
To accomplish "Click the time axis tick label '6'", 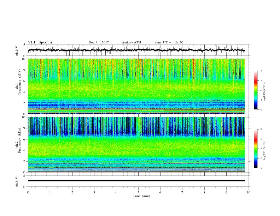I will [x=160, y=192].
